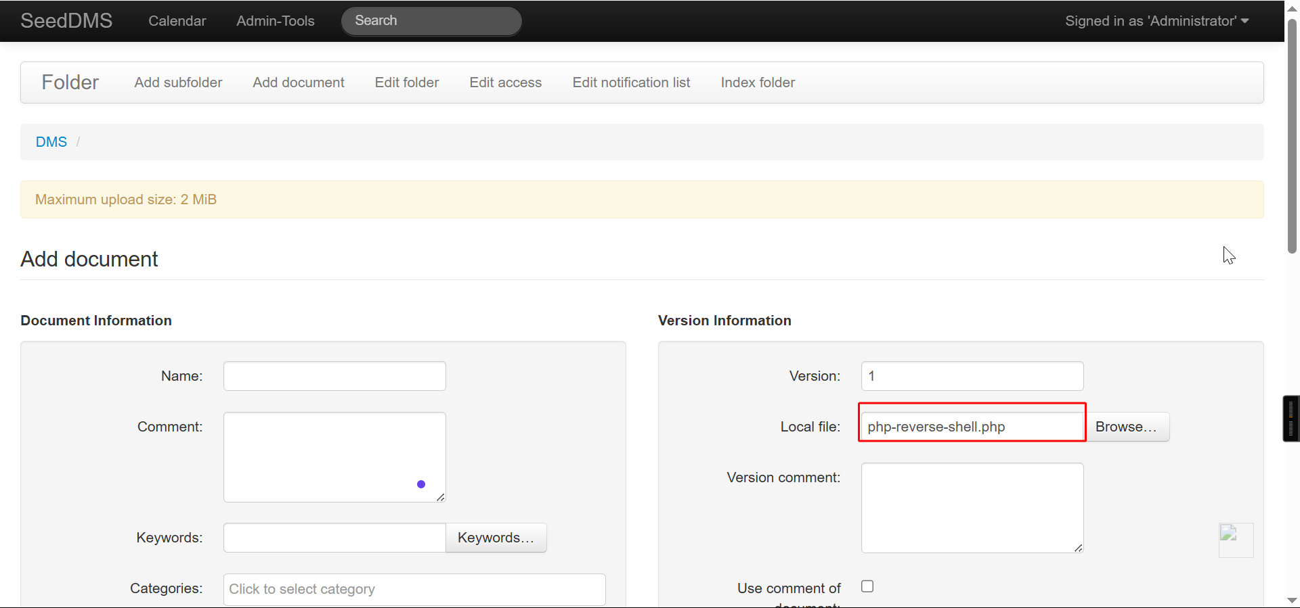
Task: Open the Keywords... chooser button
Action: 496,538
